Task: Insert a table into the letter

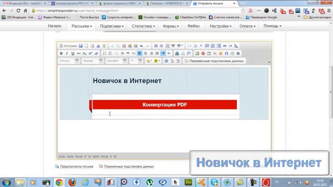Action: [x=209, y=54]
